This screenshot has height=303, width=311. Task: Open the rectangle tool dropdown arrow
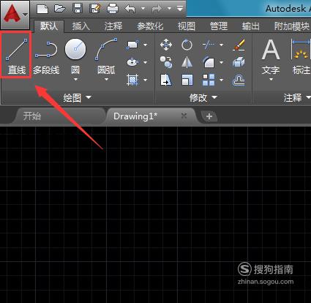click(x=146, y=45)
